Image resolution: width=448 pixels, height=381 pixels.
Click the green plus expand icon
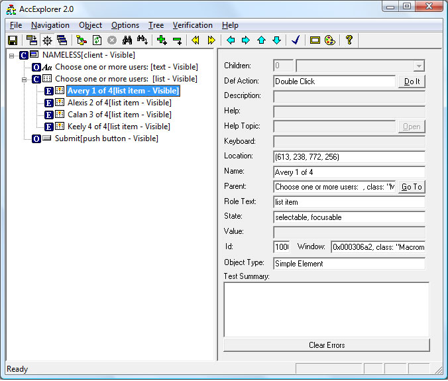[162, 40]
